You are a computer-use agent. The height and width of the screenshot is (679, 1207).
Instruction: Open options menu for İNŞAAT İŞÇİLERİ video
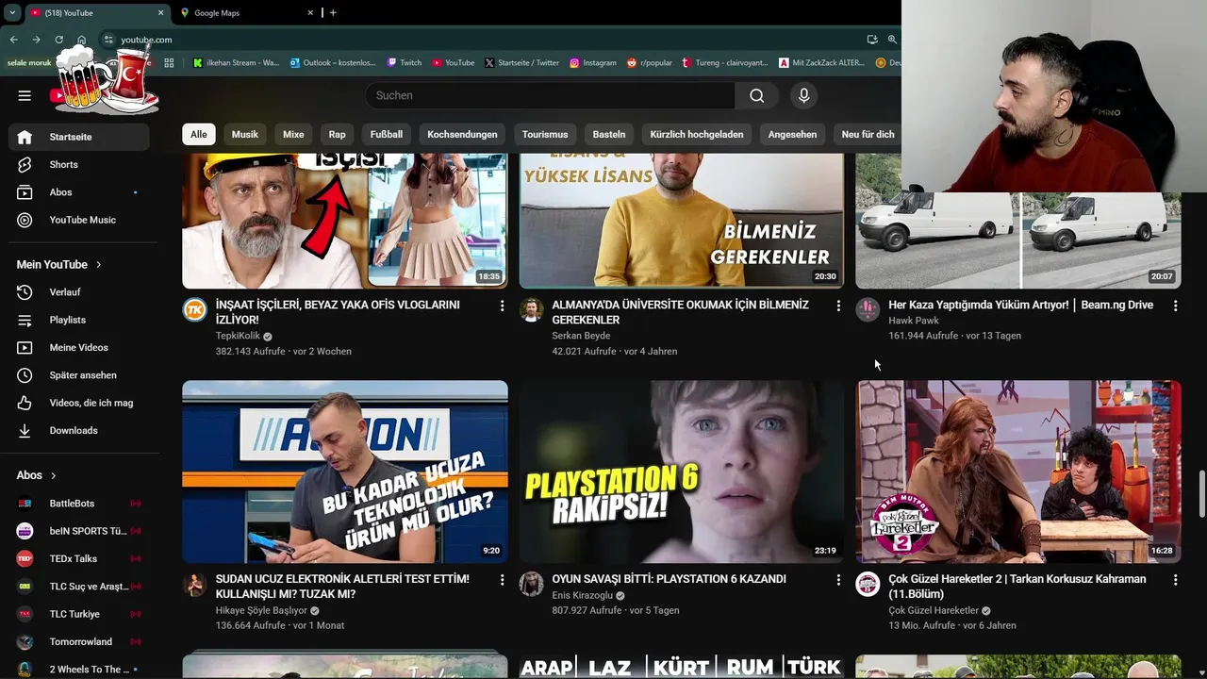[502, 306]
